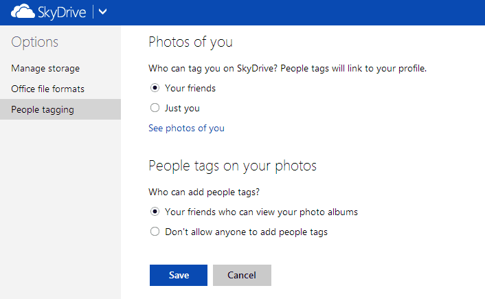Click the Your friends label text
Viewport: 485px width, 299px height.
190,88
